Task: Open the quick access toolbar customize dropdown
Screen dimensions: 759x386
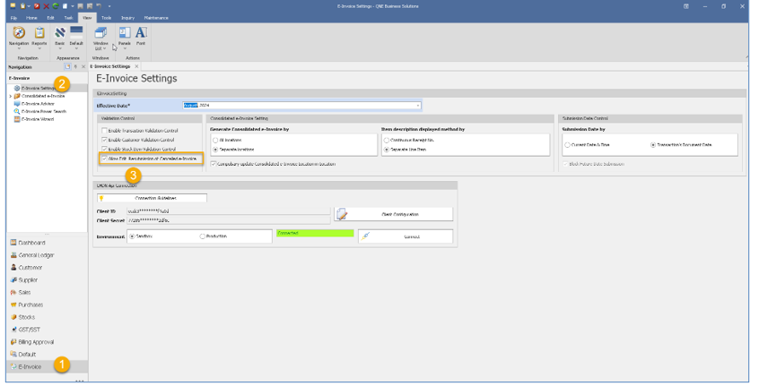Action: (x=109, y=6)
